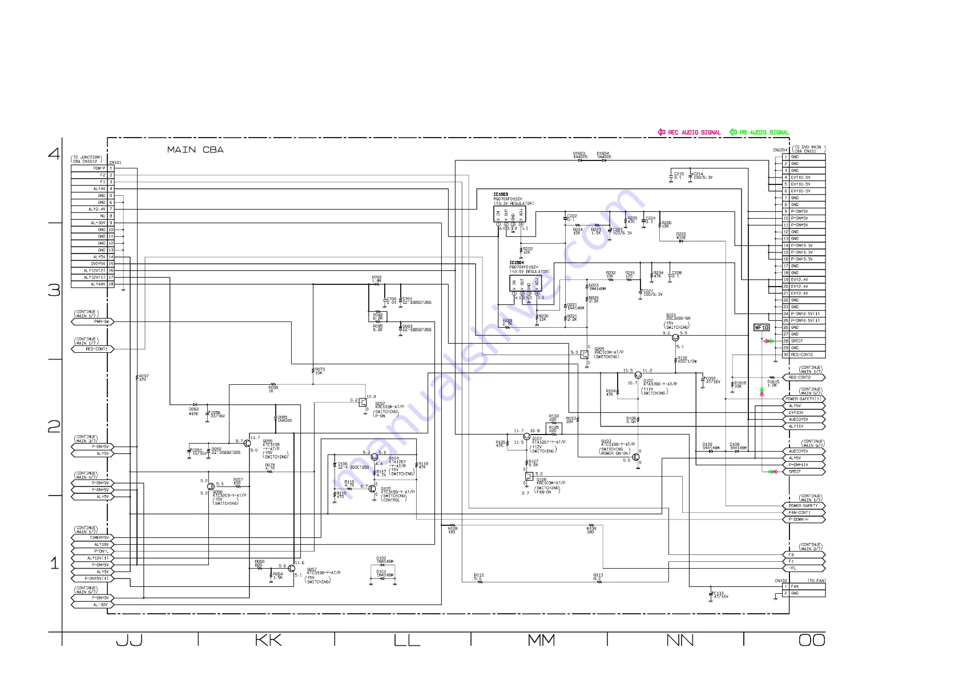Click the 'AL+4V' pin row on CN101

pos(92,189)
